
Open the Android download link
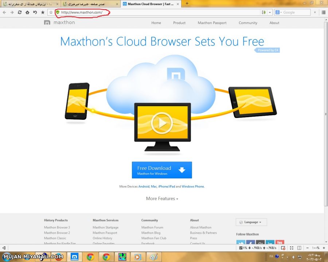pyautogui.click(x=144, y=186)
